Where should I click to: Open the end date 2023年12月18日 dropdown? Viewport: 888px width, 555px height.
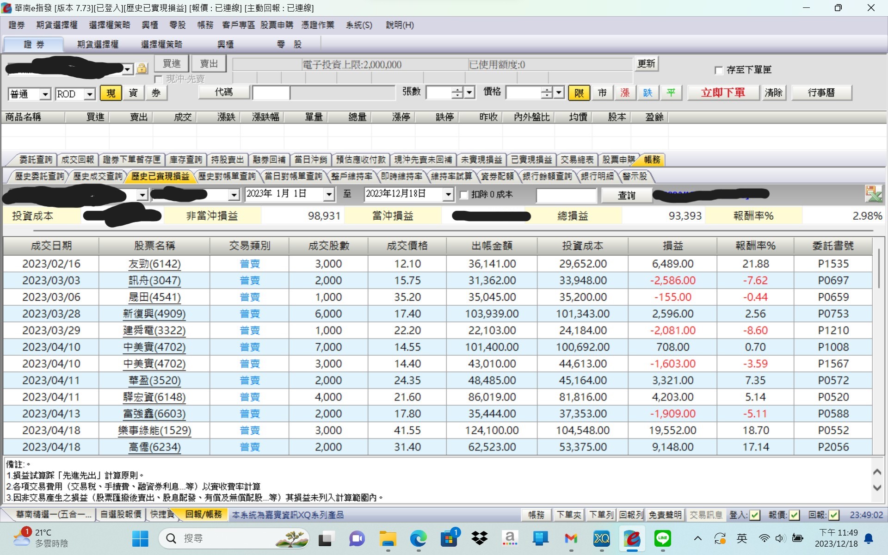(448, 194)
